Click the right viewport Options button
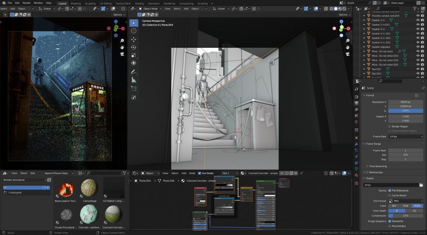 (344, 15)
